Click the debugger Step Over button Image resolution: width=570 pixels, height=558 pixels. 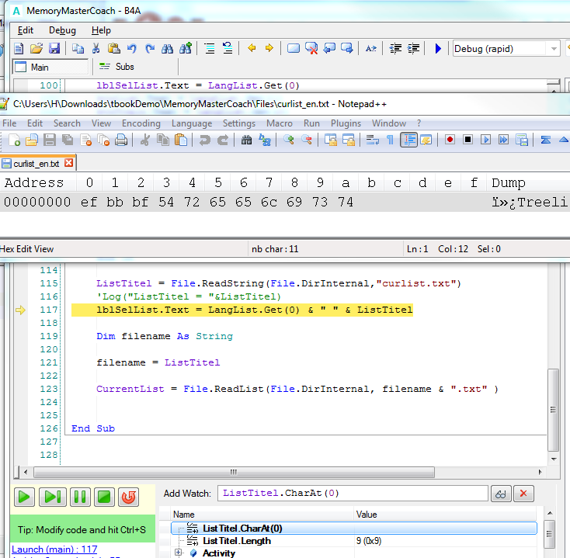coord(53,497)
